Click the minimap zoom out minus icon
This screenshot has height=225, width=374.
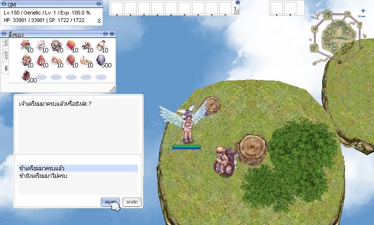tap(363, 16)
